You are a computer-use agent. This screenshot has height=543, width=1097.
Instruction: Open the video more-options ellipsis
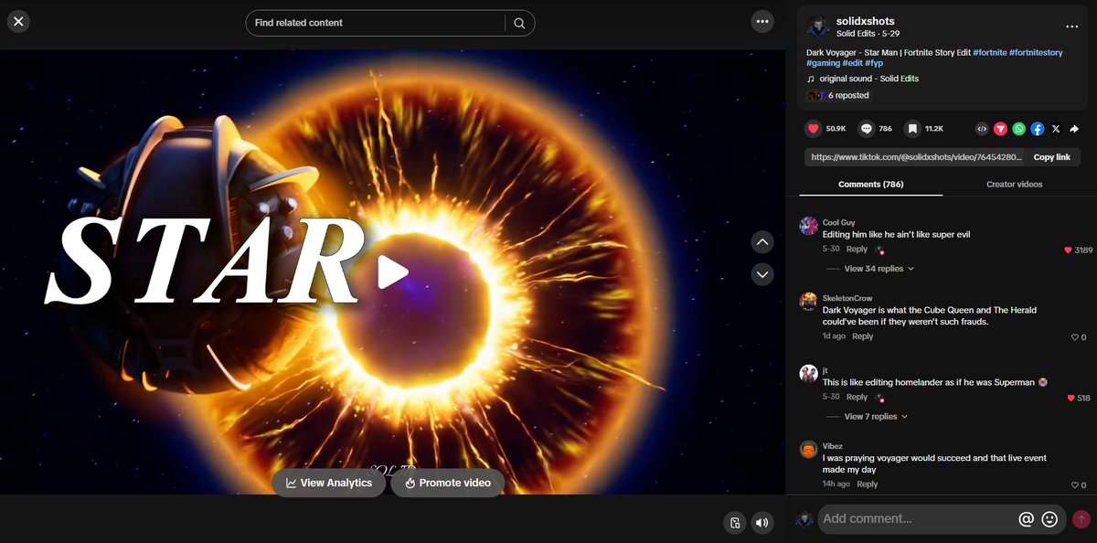(762, 21)
